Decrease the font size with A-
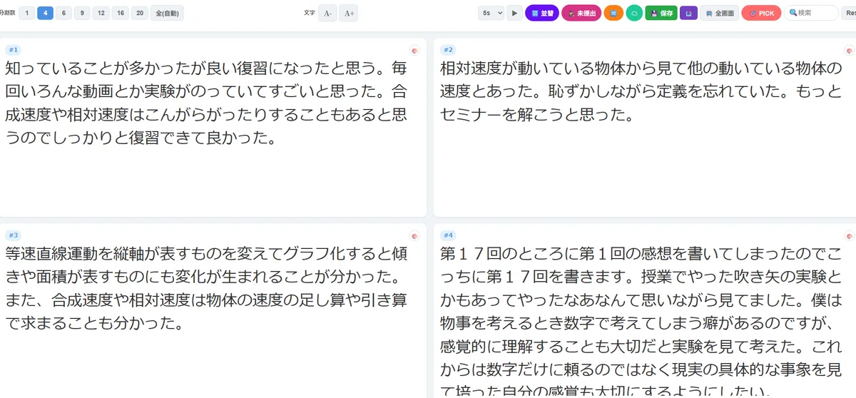This screenshot has height=398, width=856. pyautogui.click(x=327, y=13)
